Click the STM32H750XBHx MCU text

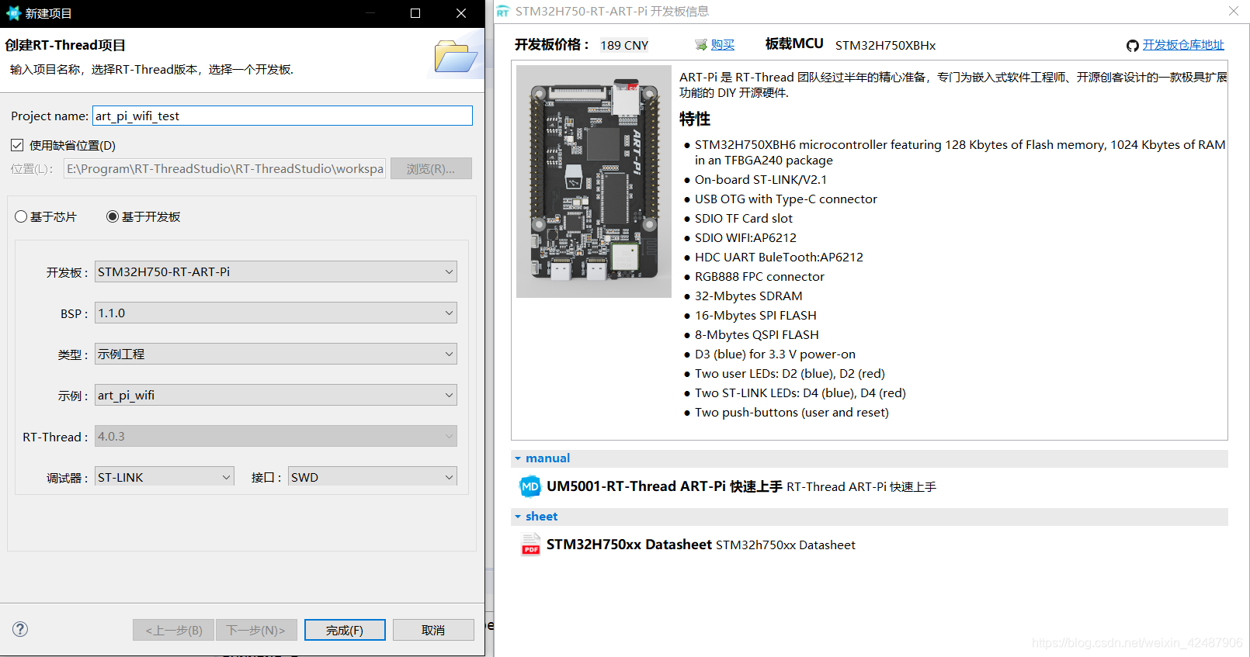pos(886,45)
